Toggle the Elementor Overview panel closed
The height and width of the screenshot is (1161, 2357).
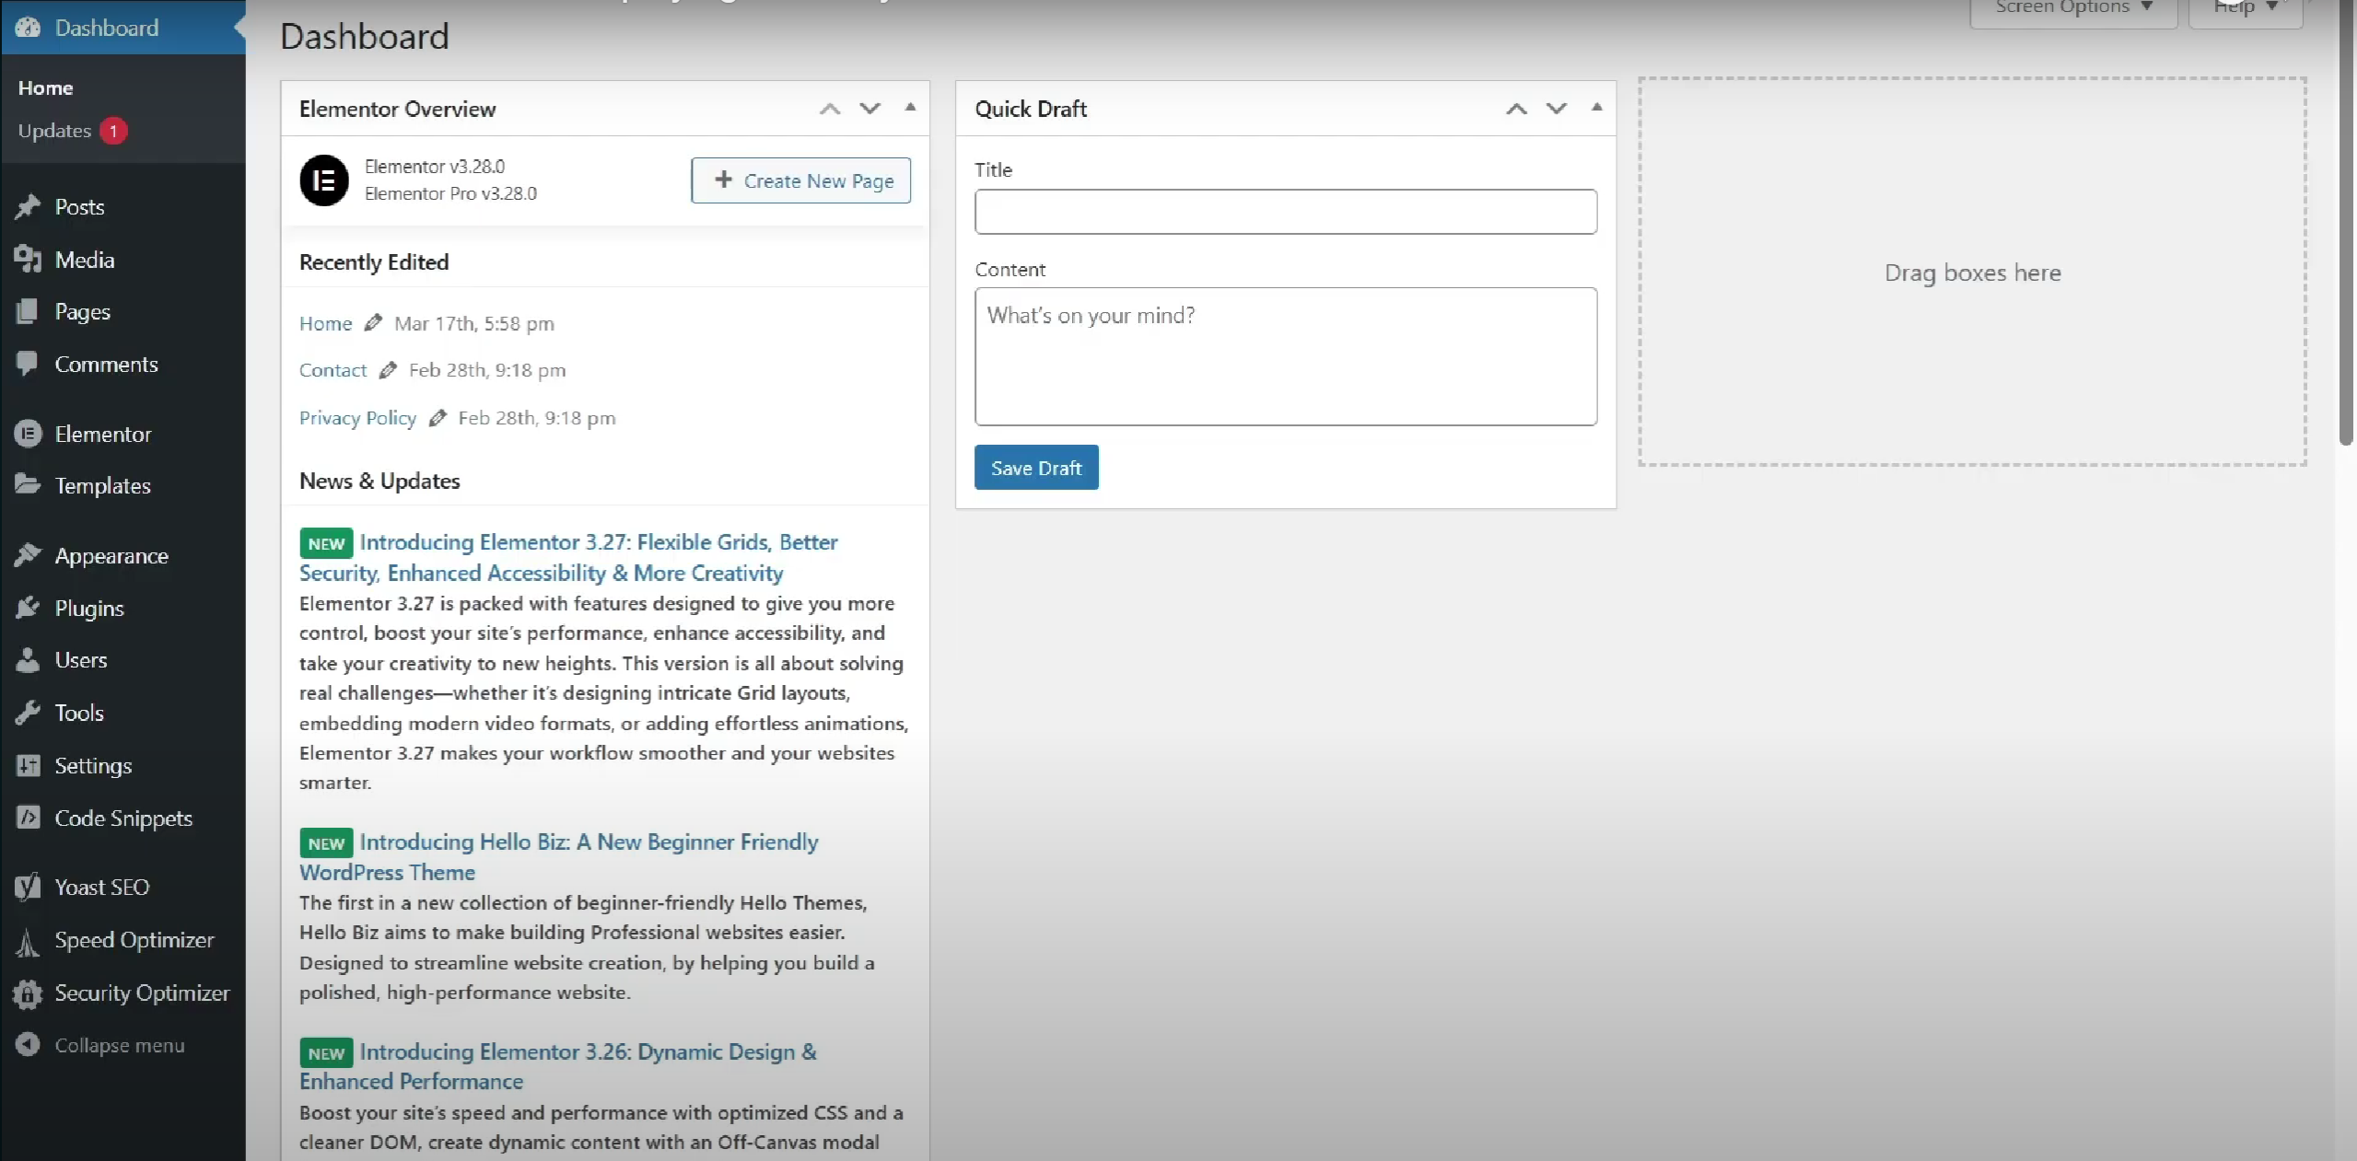pos(910,108)
